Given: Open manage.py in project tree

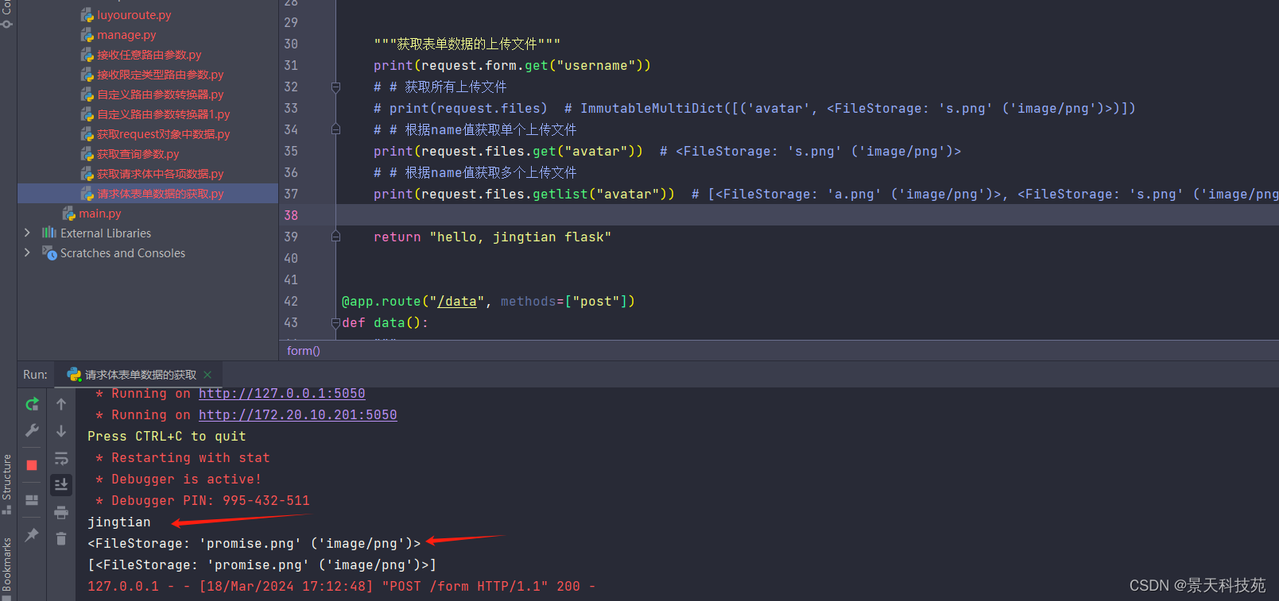Looking at the screenshot, I should (126, 35).
